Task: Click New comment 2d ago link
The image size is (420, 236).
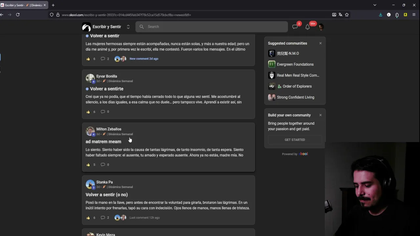Action: (144, 59)
